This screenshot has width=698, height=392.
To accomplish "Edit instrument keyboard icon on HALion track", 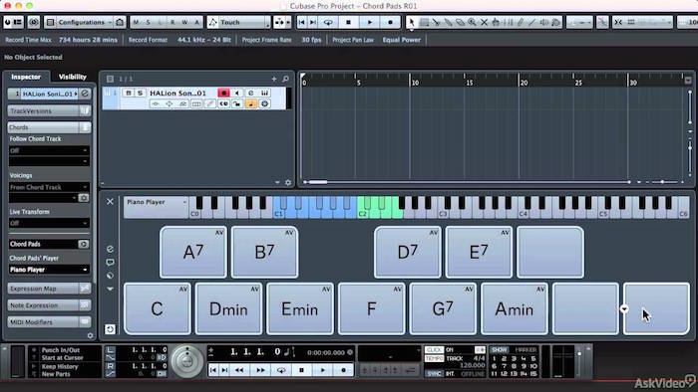I will [265, 93].
